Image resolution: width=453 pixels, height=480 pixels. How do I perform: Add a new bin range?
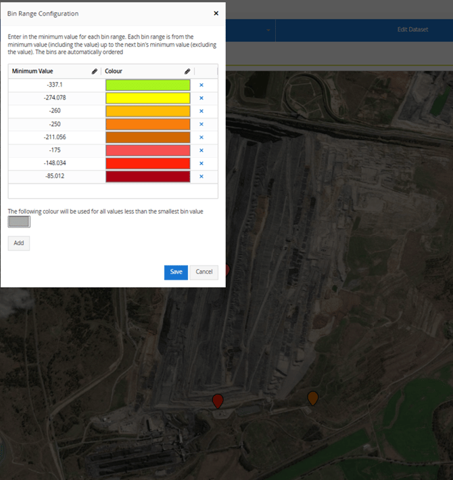pyautogui.click(x=18, y=243)
